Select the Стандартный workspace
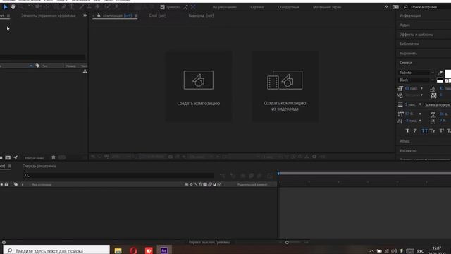This screenshot has width=451, height=254. 288,7
